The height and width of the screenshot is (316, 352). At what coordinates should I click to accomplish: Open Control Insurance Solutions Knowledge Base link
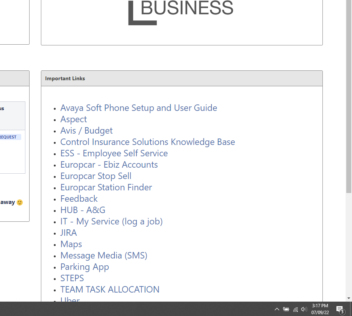click(x=147, y=142)
